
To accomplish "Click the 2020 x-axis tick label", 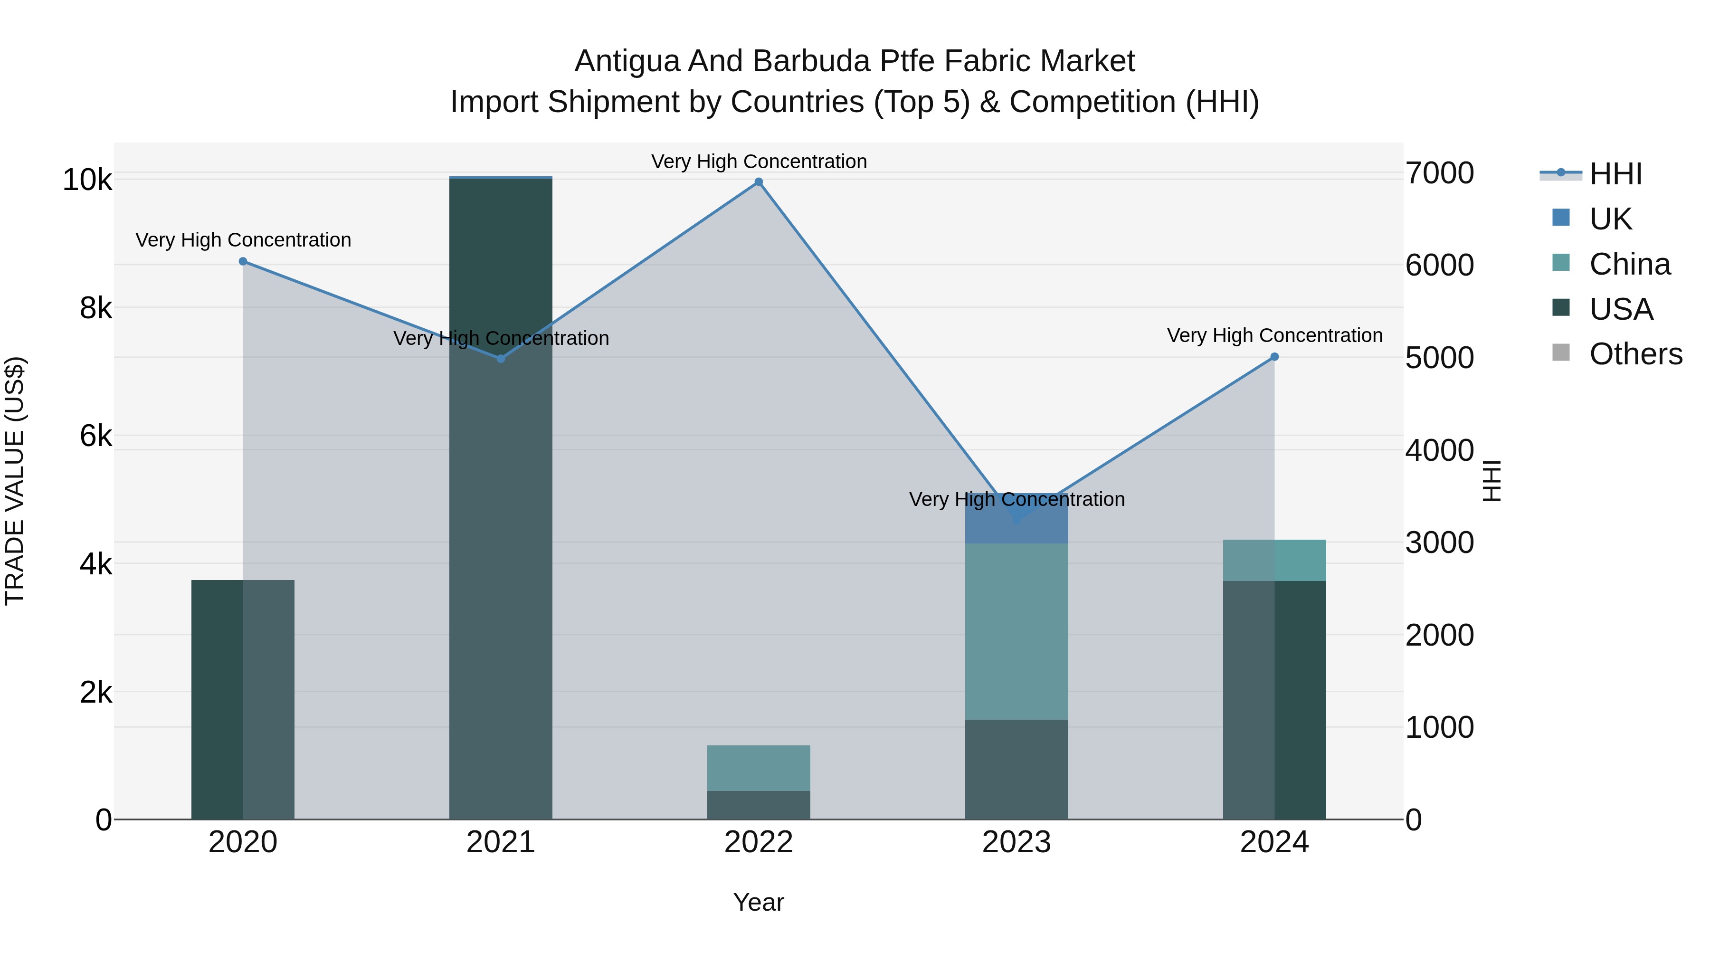I will coord(243,842).
